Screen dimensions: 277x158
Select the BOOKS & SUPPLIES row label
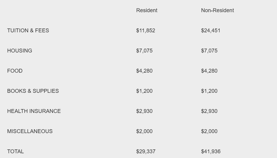coord(33,91)
